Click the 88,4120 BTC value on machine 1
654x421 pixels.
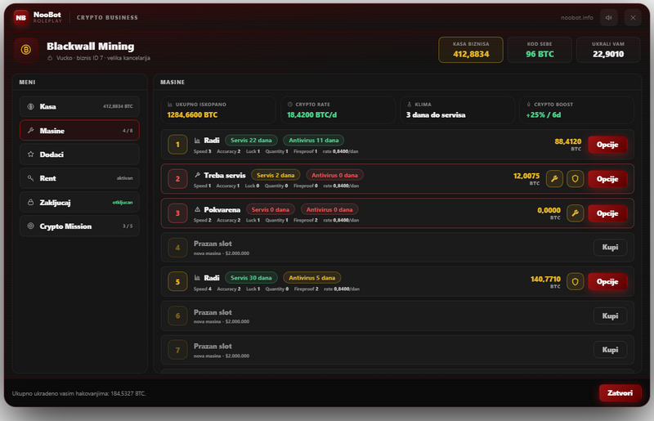567,145
